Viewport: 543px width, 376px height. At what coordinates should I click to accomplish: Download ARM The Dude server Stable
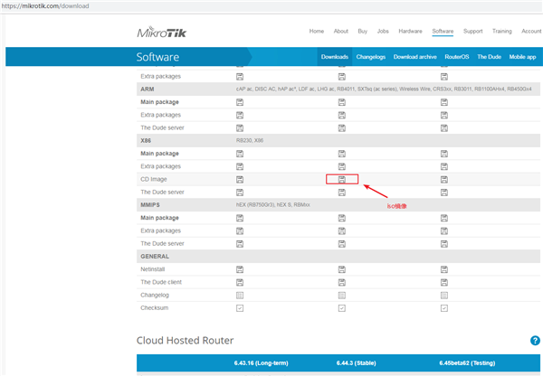[x=342, y=128]
